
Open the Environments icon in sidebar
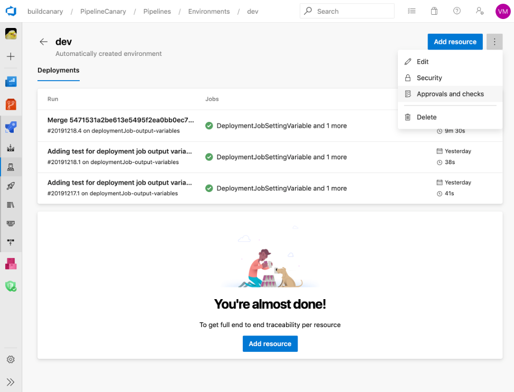coord(11,167)
